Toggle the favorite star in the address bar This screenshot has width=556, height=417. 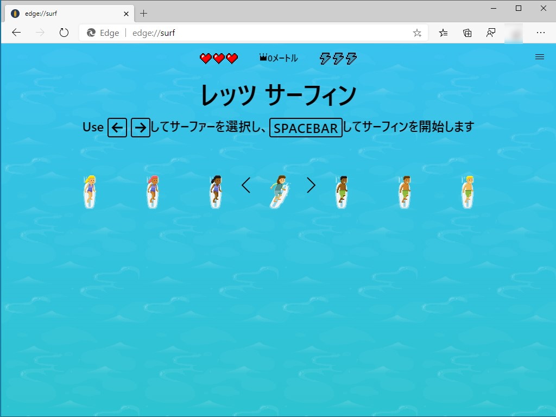[x=417, y=33]
